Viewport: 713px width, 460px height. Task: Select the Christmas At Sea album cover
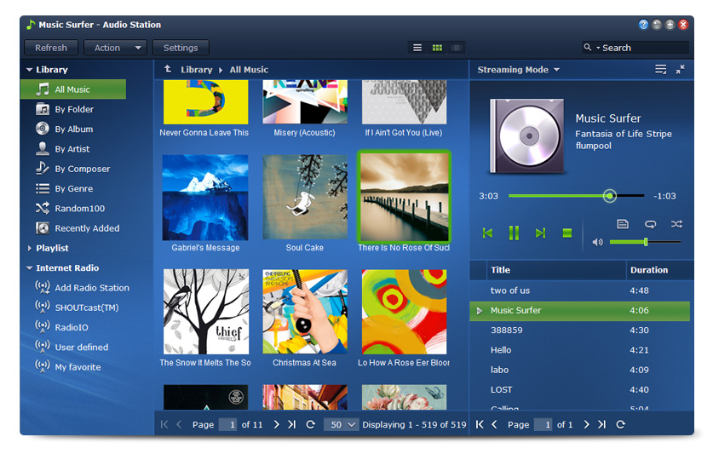point(305,312)
